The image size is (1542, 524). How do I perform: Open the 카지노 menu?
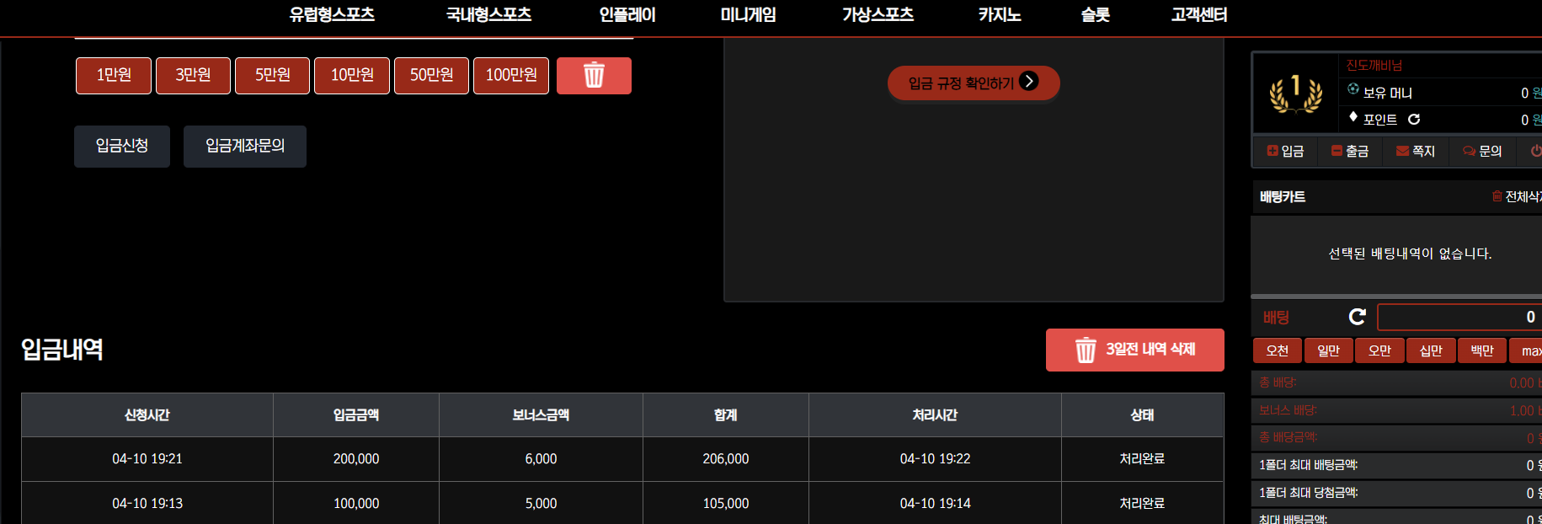[1000, 14]
